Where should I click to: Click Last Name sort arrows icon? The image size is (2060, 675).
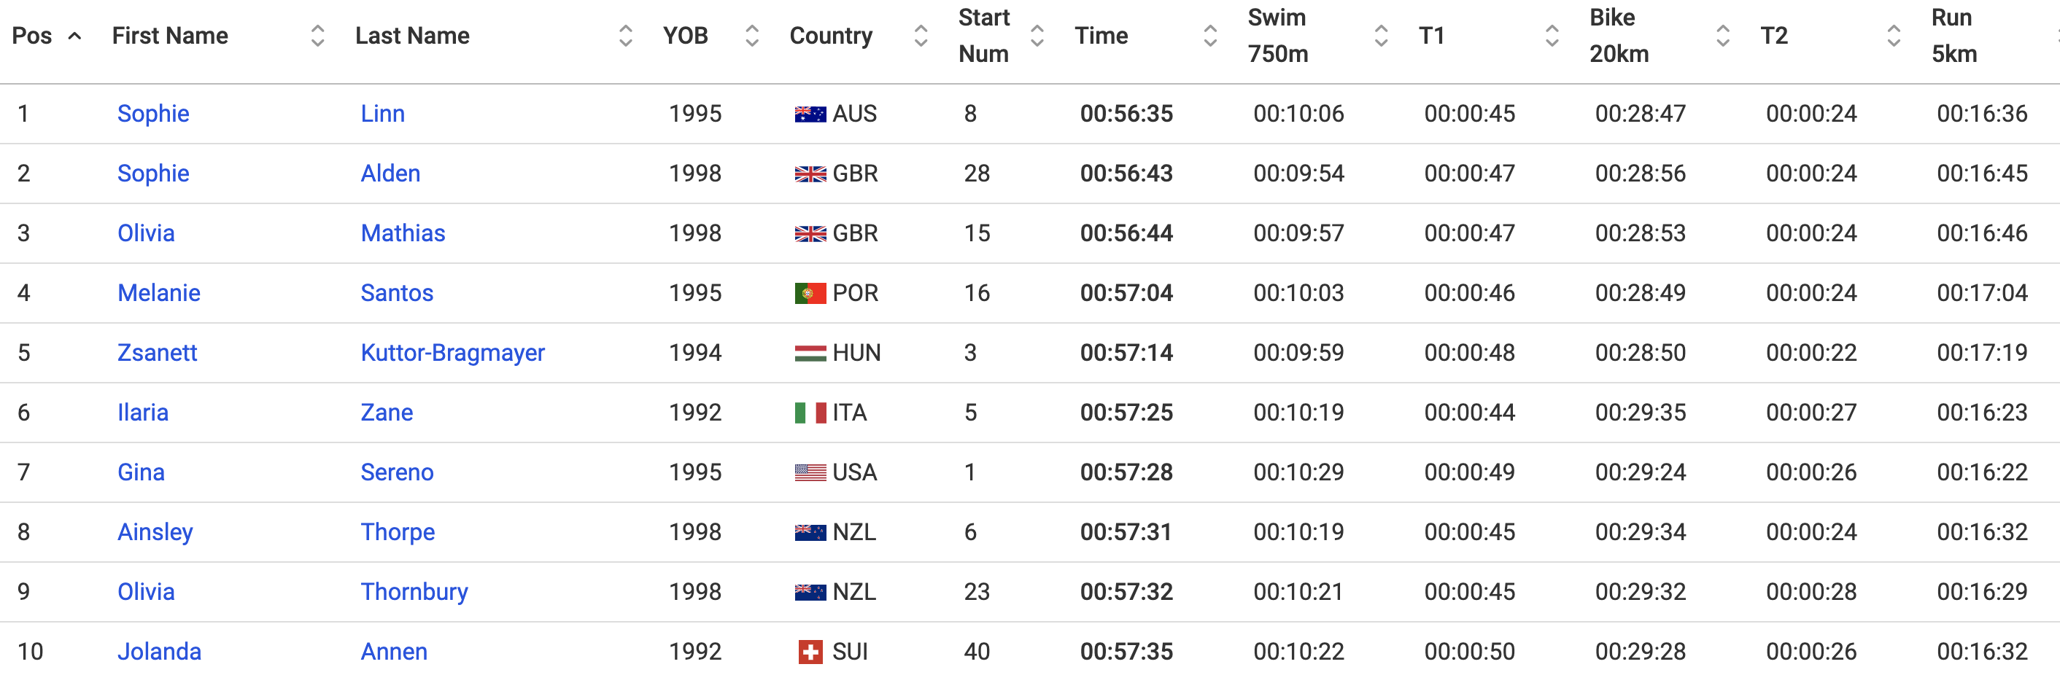tap(625, 36)
